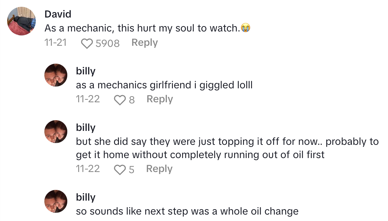388x221 pixels.
Task: Open billy's avatar on the first reply
Action: [56, 75]
